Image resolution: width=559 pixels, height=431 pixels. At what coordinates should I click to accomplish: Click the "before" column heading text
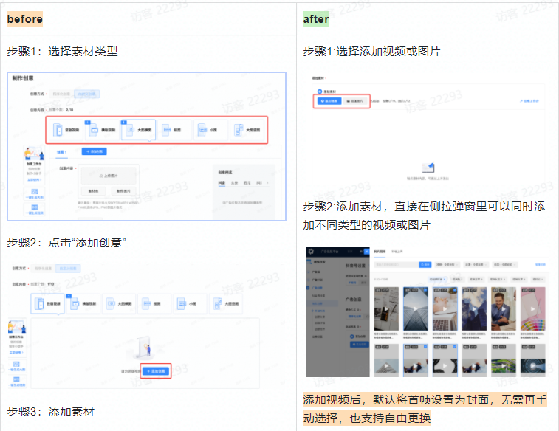24,19
